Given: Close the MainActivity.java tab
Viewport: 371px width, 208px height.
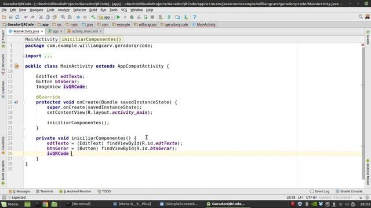Looking at the screenshot, I should [42, 31].
